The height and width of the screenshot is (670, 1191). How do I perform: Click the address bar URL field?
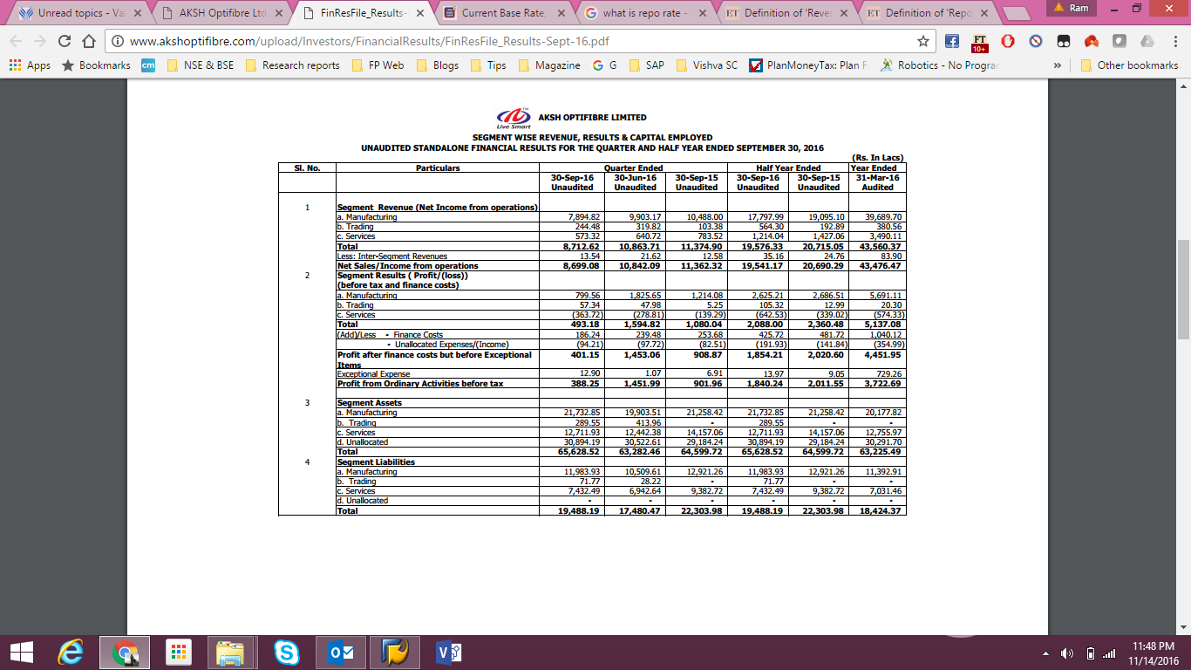click(x=514, y=41)
